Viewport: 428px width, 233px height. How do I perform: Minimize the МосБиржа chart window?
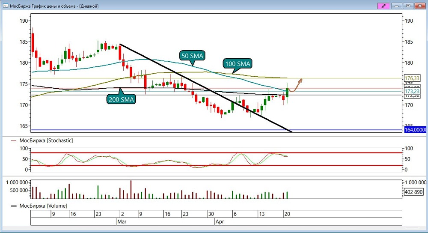point(397,6)
